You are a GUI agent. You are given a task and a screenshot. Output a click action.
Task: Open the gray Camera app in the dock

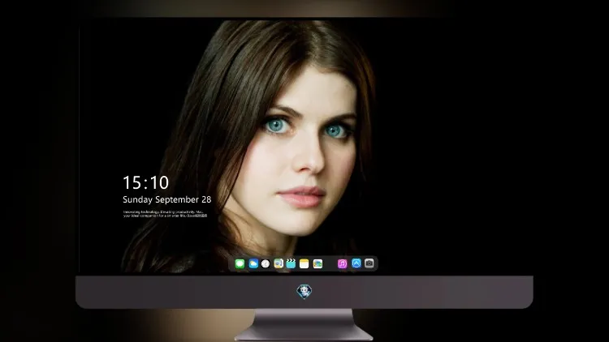(x=369, y=263)
